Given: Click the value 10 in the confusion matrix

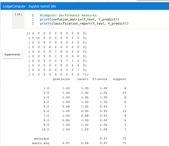Looking at the screenshot, I should click(38, 38).
